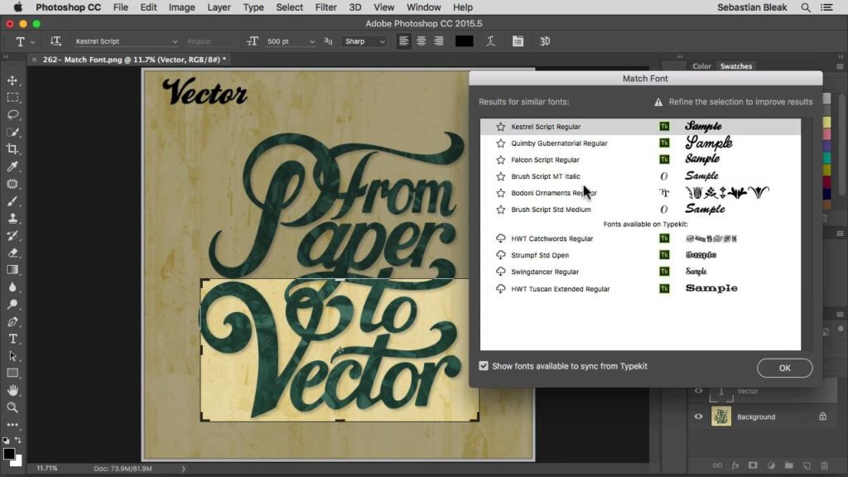
Task: Choose the Lasso tool
Action: pos(12,115)
